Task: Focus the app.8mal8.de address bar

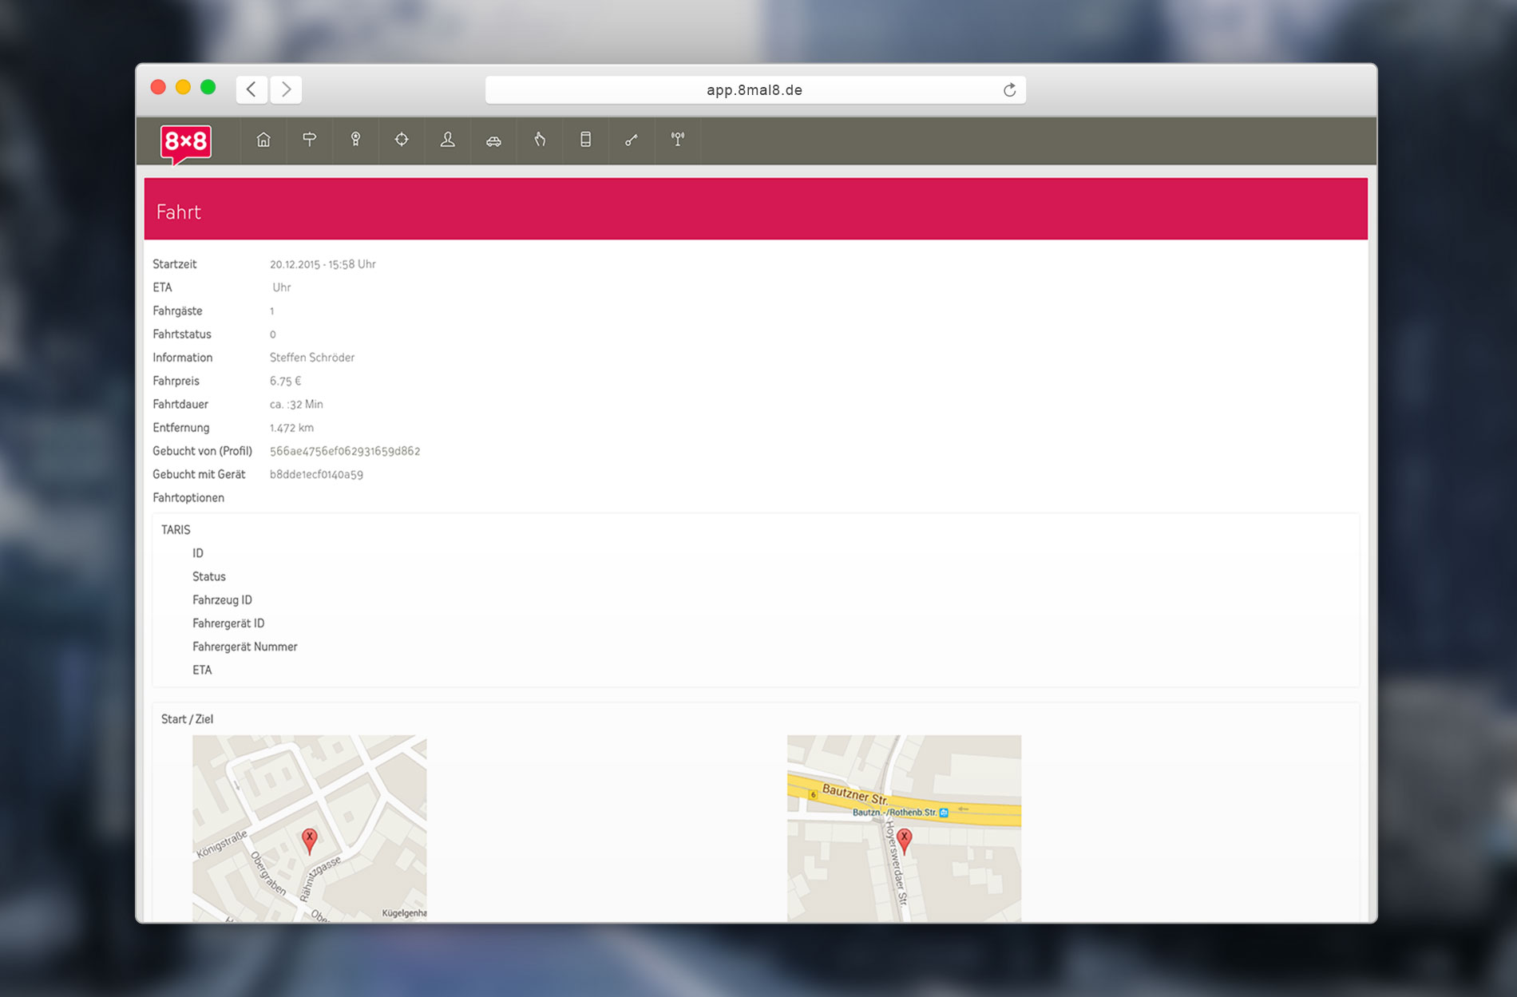Action: click(x=754, y=90)
